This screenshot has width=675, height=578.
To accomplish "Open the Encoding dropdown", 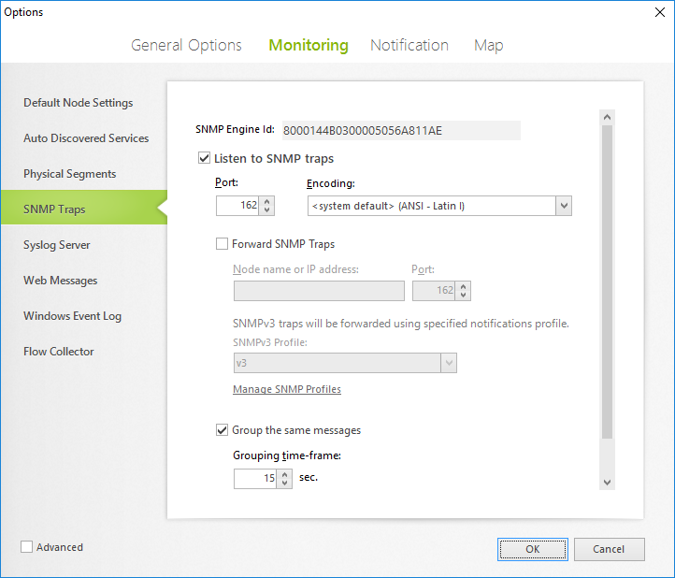I will click(564, 206).
